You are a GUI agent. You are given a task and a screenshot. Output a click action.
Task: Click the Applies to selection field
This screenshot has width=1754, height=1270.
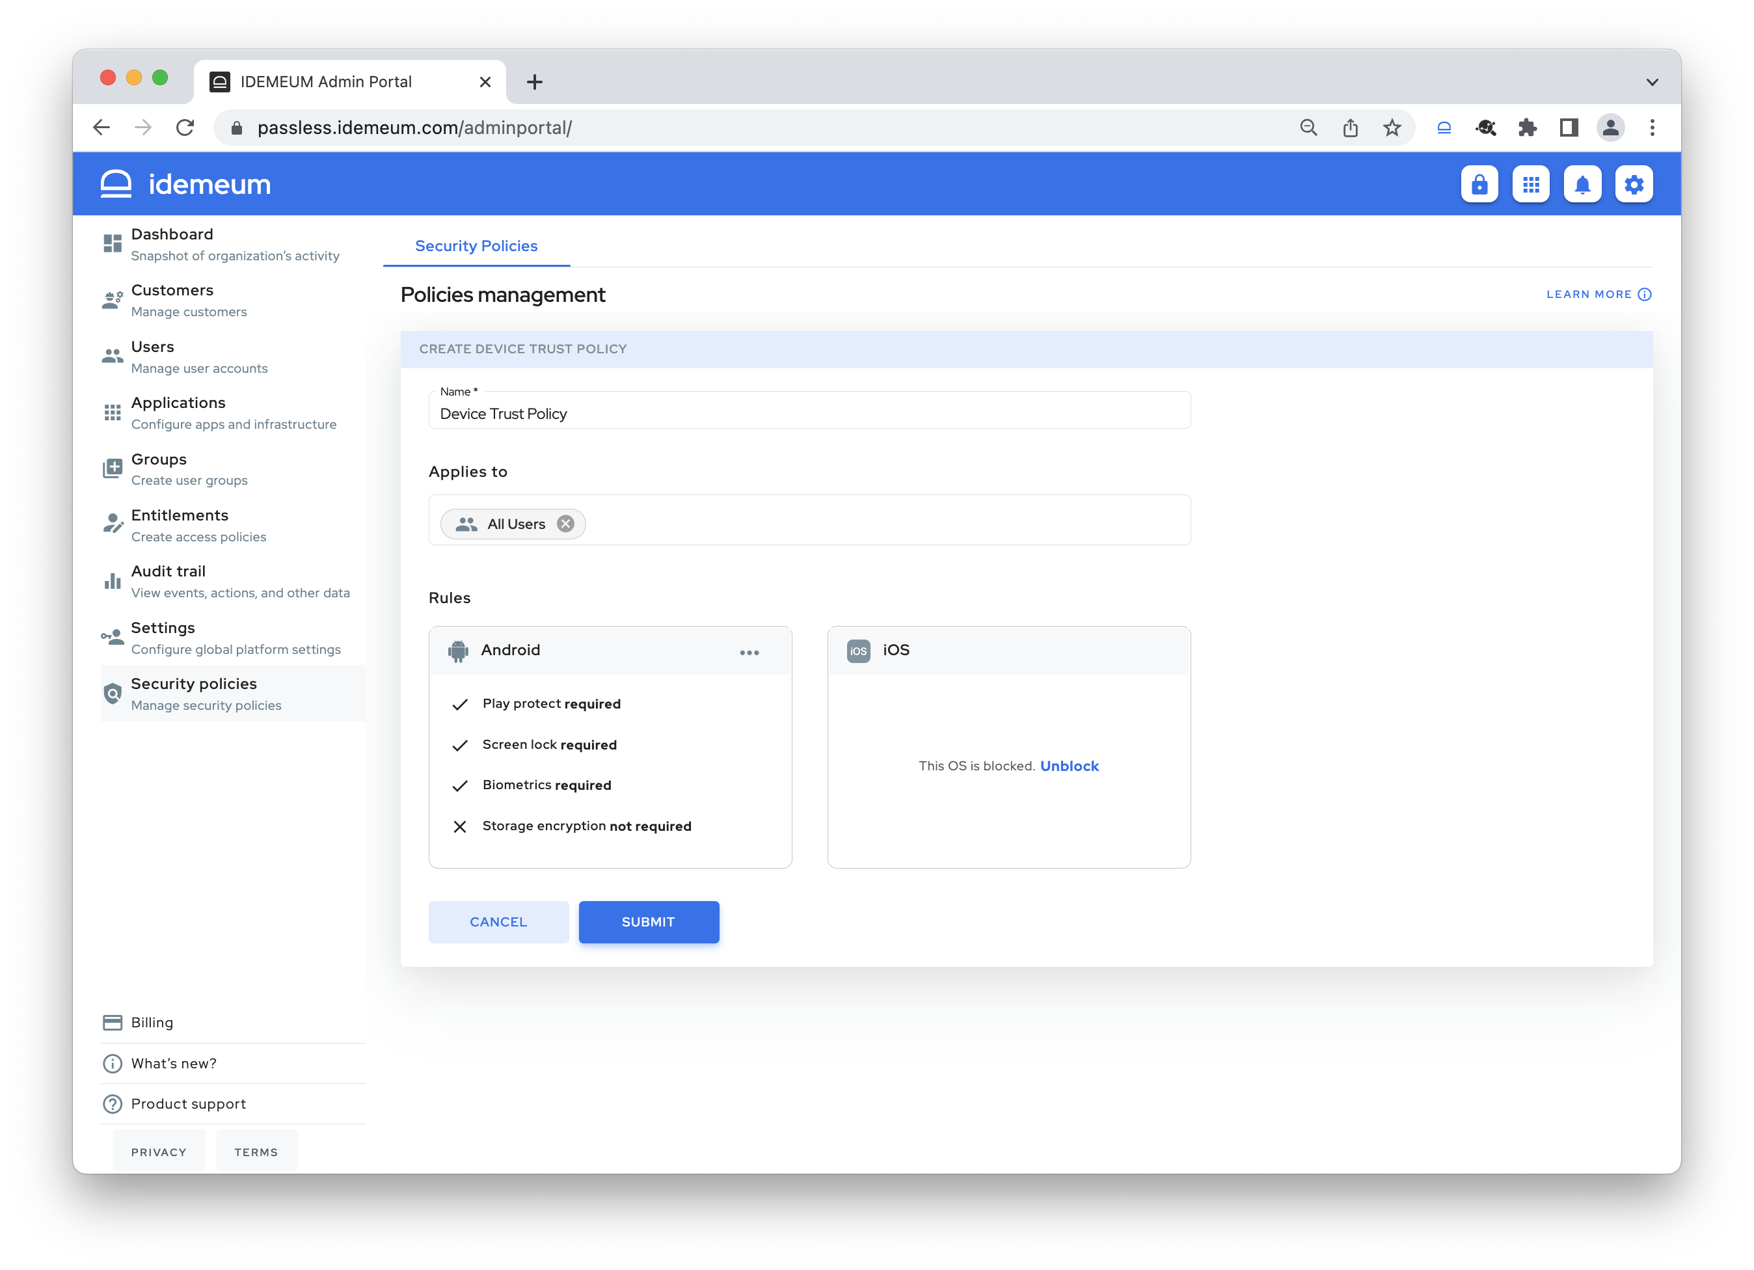[x=809, y=520]
